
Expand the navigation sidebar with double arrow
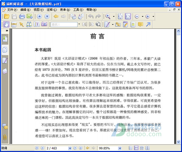click(x=7, y=31)
